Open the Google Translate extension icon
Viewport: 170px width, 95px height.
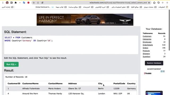(x=24, y=3)
